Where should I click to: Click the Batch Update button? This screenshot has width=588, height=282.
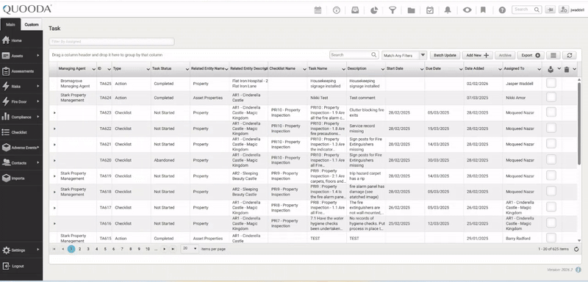(x=445, y=55)
